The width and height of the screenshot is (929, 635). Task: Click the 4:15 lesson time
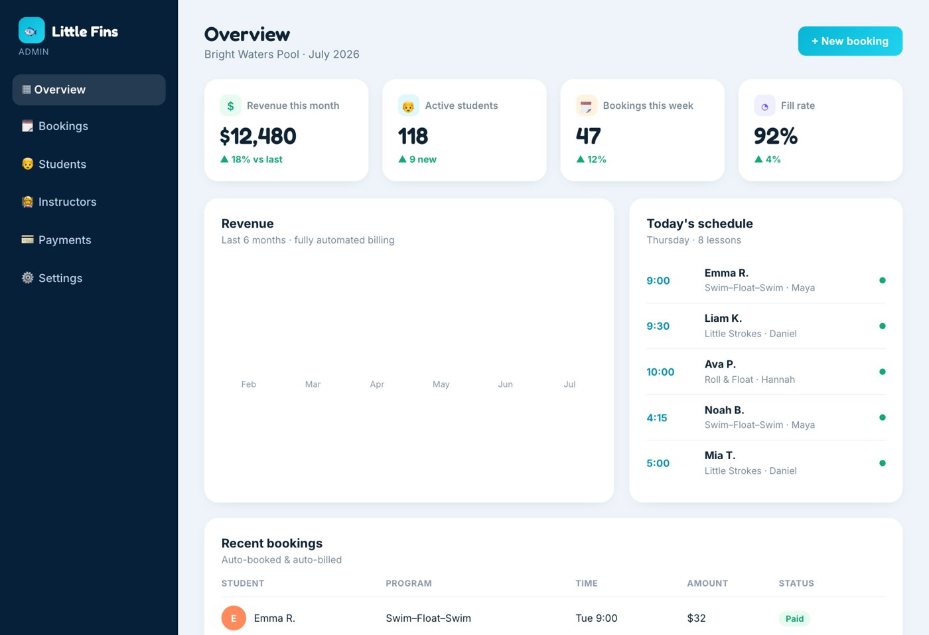[657, 418]
